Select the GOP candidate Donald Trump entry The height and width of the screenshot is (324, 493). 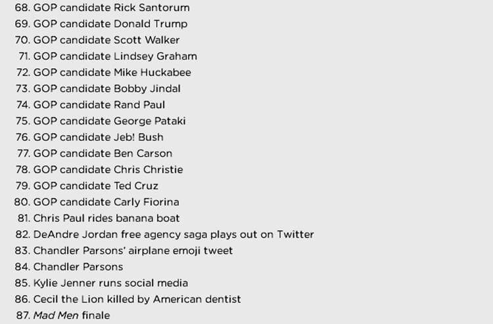tap(101, 24)
